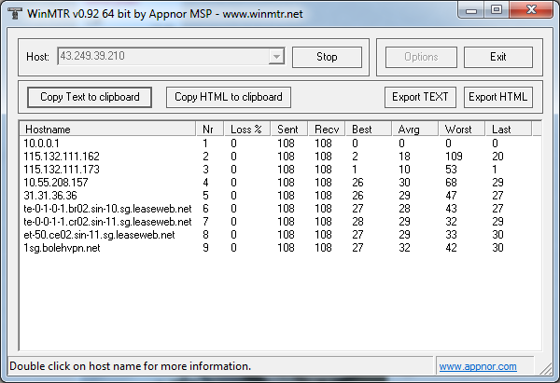Close the WinMTR window
The height and width of the screenshot is (383, 560).
[x=531, y=10]
